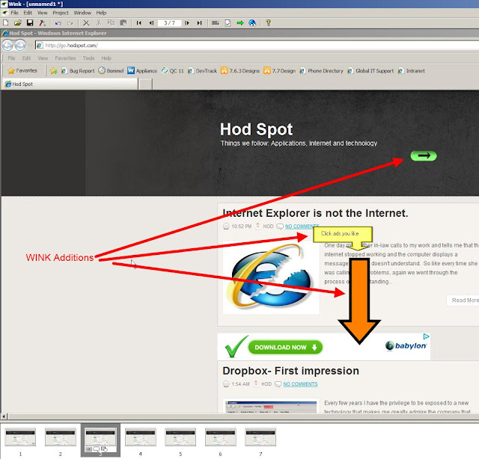Select frame thumbnail 5

180,437
